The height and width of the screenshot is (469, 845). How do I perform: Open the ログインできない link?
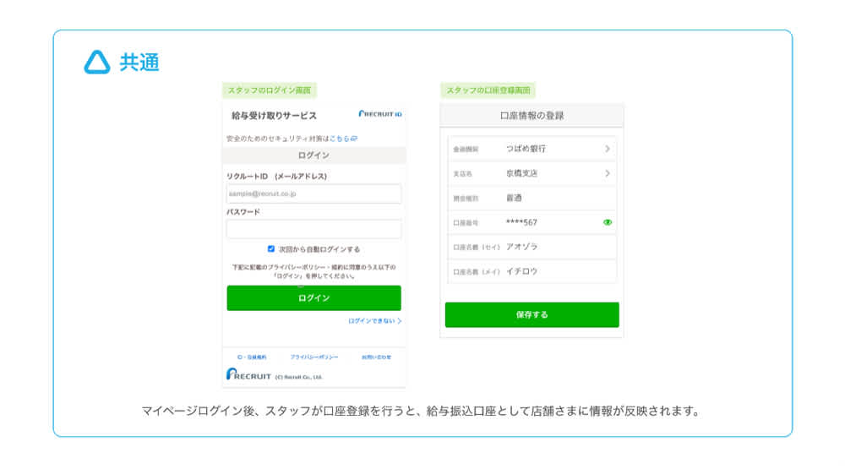(x=374, y=321)
